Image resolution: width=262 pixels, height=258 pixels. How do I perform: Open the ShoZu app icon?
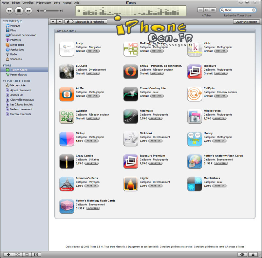pos(131,72)
